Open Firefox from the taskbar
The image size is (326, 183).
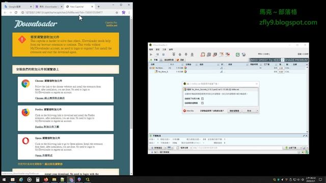point(46,179)
